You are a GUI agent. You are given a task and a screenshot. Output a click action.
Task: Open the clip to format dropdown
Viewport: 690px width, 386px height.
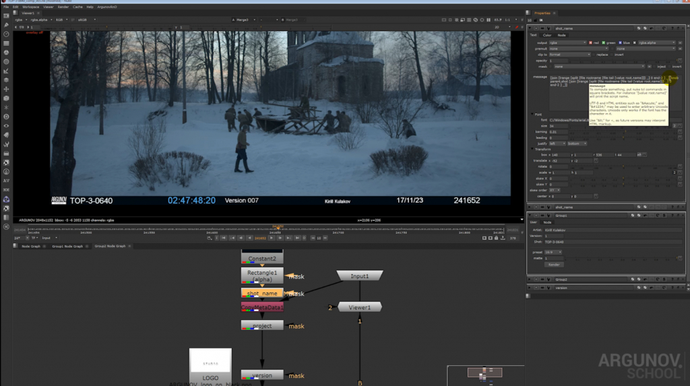tap(569, 55)
